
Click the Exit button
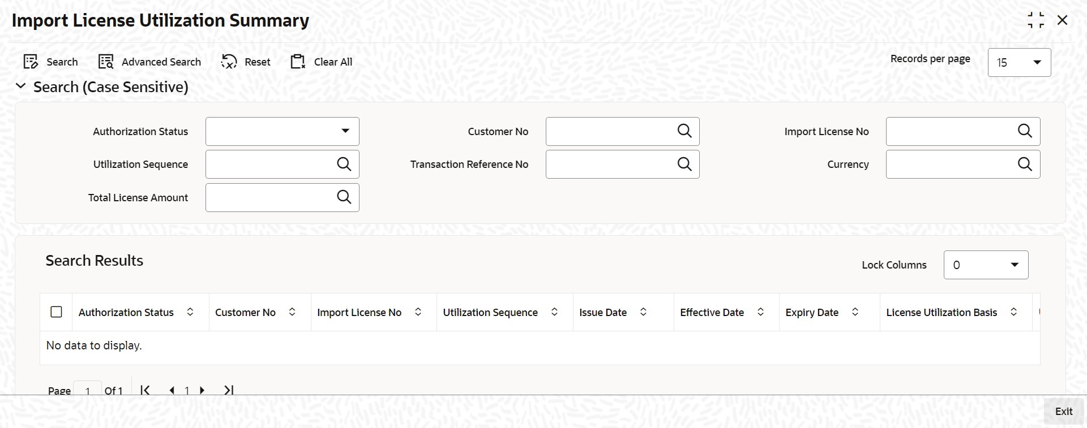[1064, 412]
